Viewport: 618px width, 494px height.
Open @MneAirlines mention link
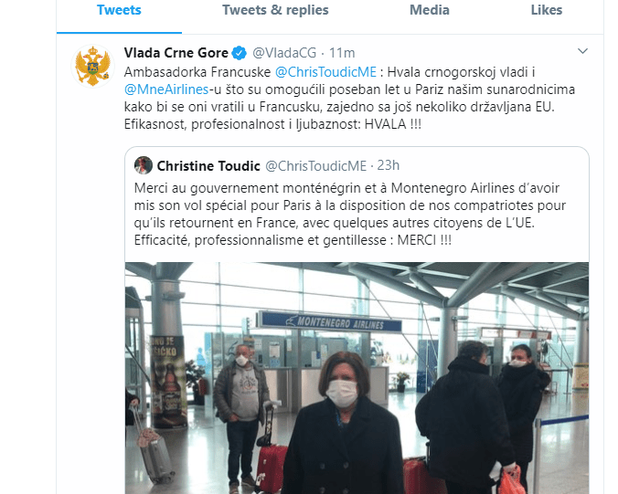[166, 89]
